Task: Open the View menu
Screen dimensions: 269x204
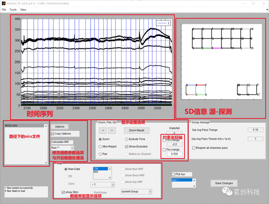Action: (x=23, y=9)
